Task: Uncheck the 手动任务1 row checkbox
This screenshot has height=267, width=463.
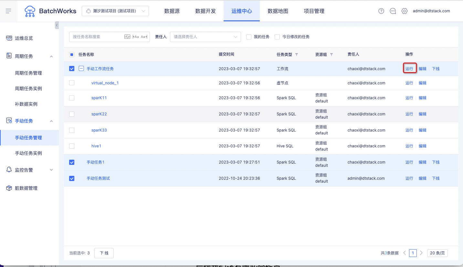Action: coord(72,162)
